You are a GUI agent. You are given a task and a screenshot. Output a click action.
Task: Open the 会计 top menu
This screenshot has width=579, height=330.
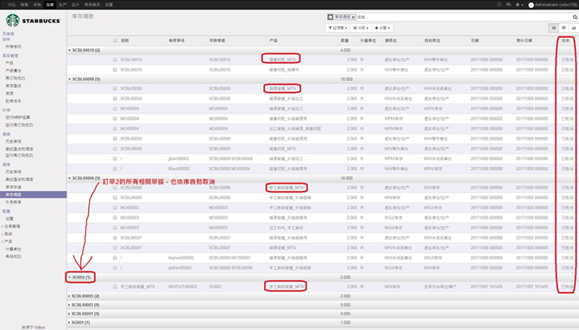tap(75, 5)
